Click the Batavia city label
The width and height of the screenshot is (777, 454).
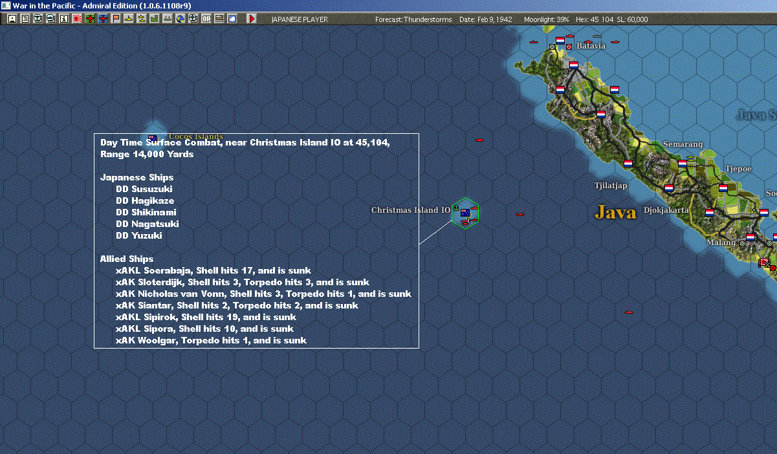point(591,46)
